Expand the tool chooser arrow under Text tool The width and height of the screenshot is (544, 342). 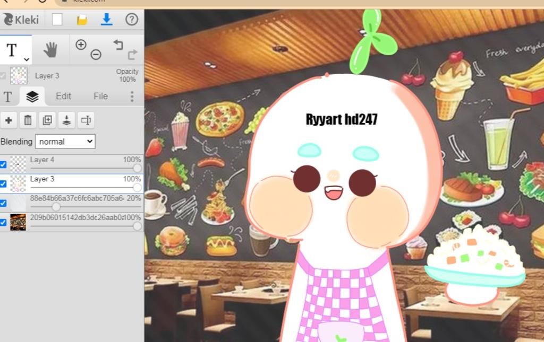[x=27, y=59]
